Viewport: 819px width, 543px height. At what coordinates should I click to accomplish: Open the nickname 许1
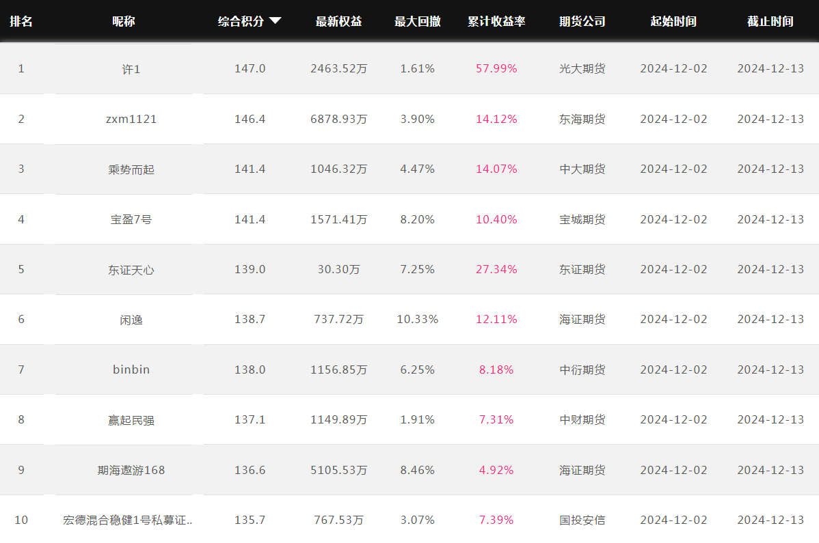(131, 69)
